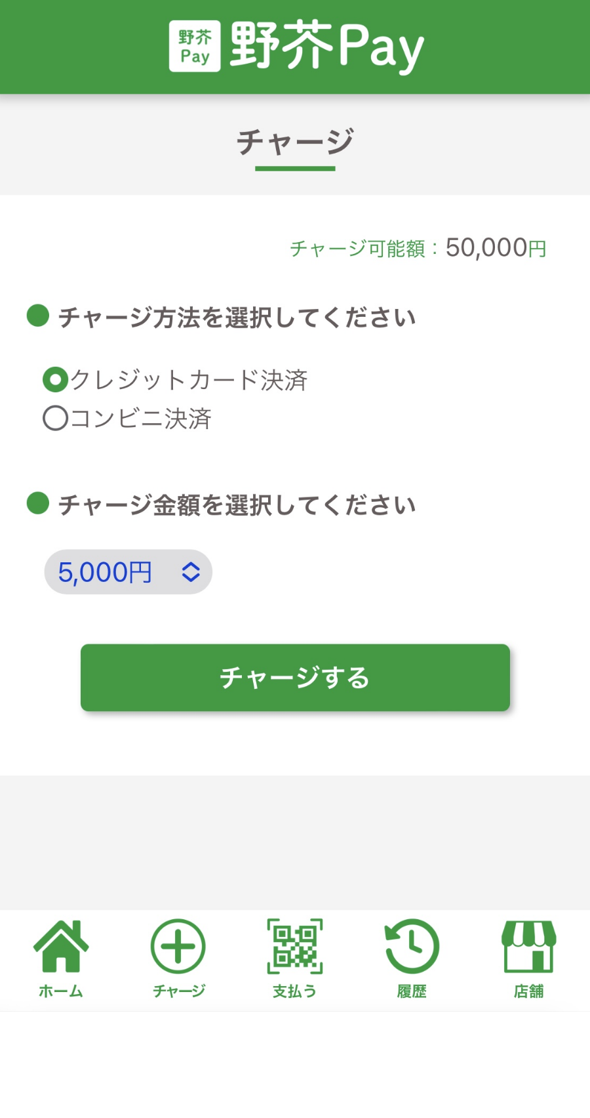Click the チャージ可能額 50,000円 balance text
The width and height of the screenshot is (590, 1118).
[418, 248]
